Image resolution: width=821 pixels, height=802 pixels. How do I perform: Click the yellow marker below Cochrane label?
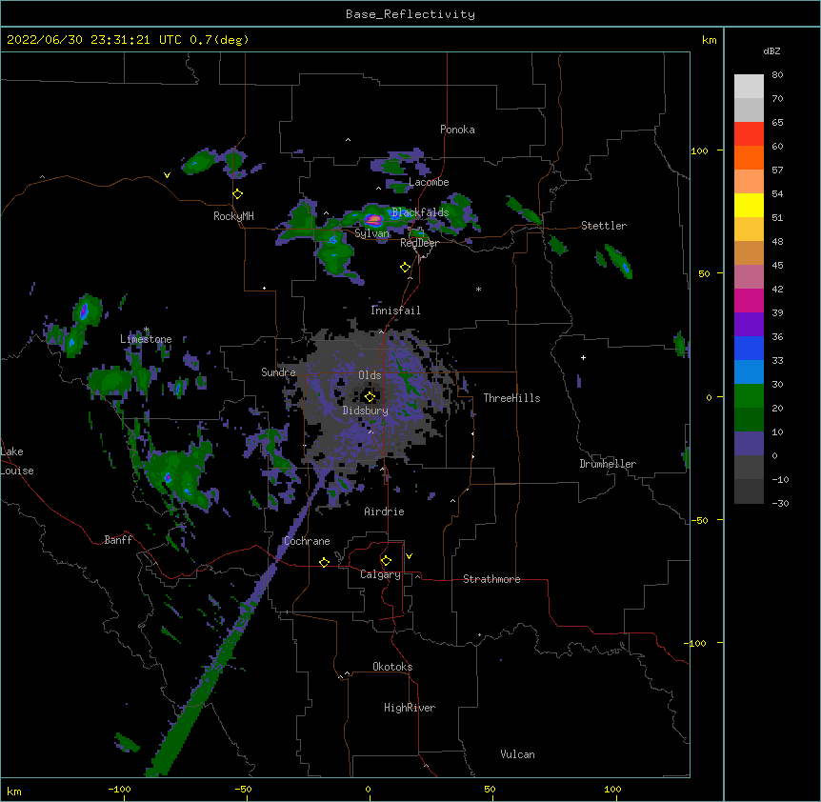pos(324,562)
